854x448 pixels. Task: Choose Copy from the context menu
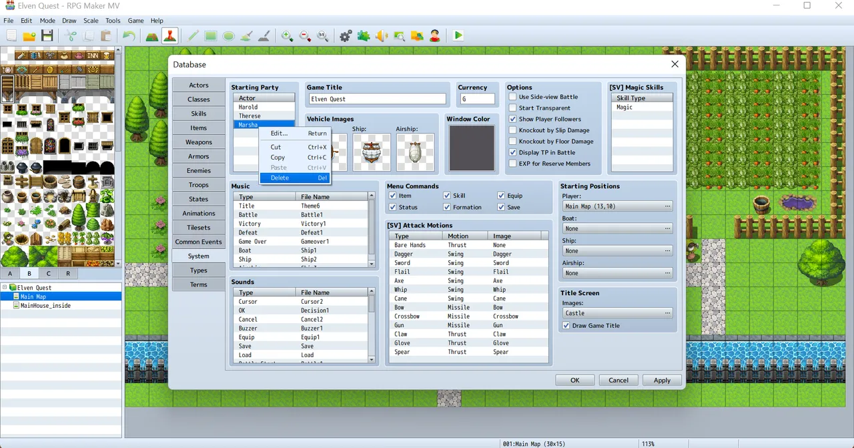[294, 158]
